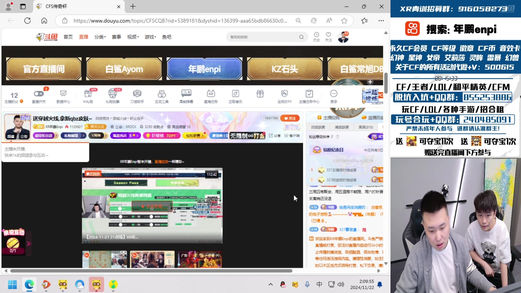Expand the 超级粉丝团 badge arrow
Screen dimensions: 521x293
point(56,135)
